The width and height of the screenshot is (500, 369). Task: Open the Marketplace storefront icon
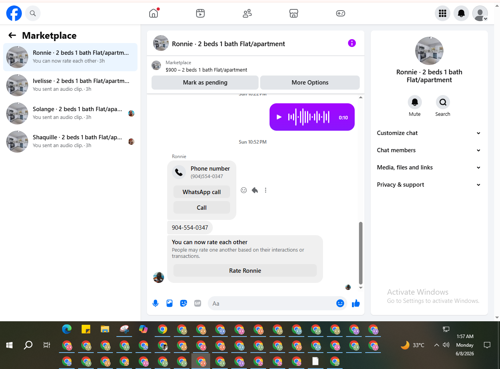coord(294,13)
